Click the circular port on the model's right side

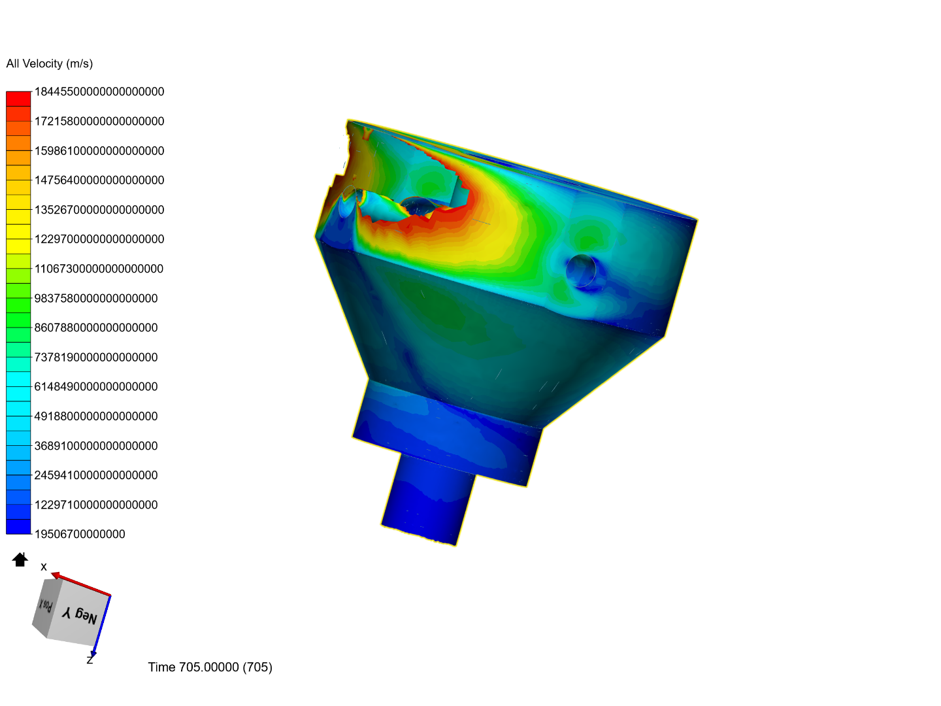point(581,271)
